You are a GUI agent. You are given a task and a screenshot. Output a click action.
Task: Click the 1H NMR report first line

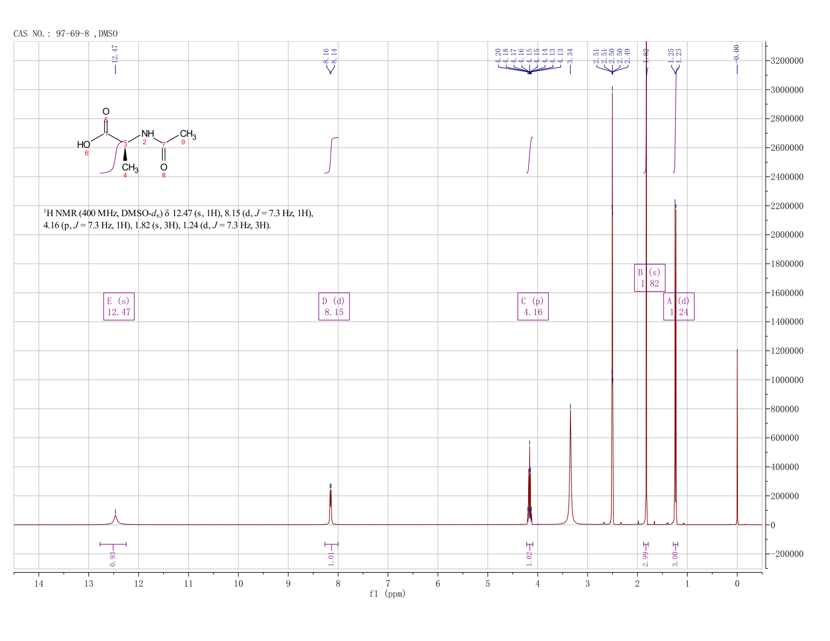(x=179, y=214)
